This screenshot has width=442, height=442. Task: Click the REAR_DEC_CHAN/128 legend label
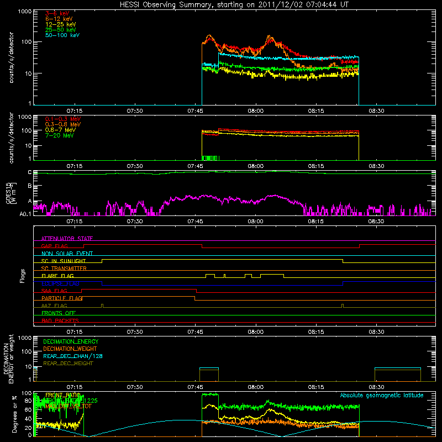[73, 356]
